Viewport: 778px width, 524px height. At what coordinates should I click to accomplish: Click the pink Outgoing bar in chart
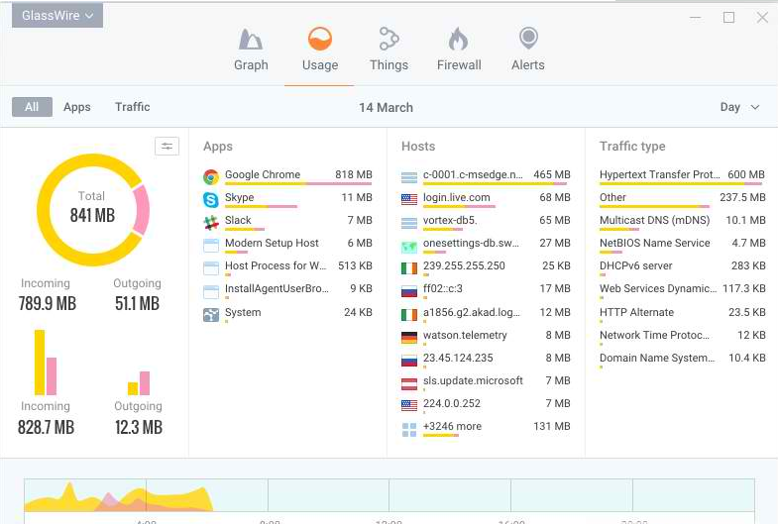145,383
